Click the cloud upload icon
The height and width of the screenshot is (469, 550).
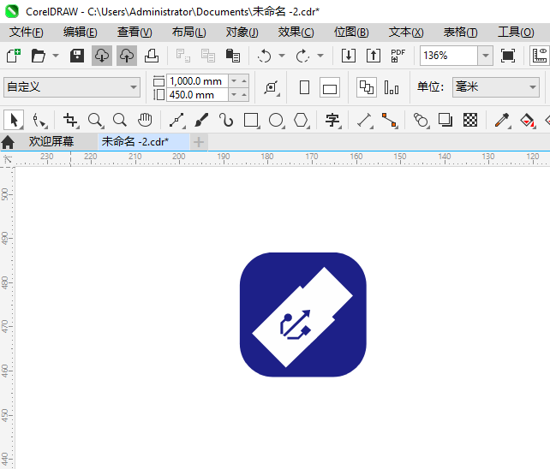[127, 56]
